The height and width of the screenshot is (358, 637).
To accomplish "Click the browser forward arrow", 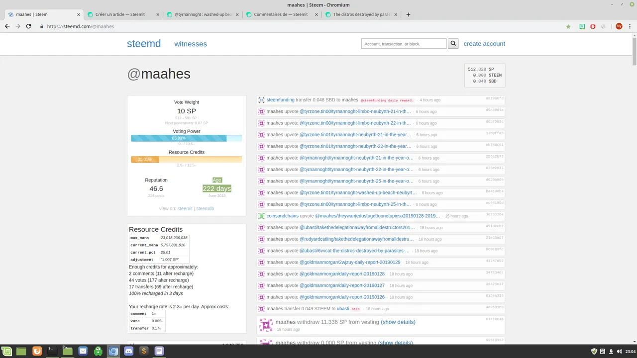I will [x=18, y=26].
